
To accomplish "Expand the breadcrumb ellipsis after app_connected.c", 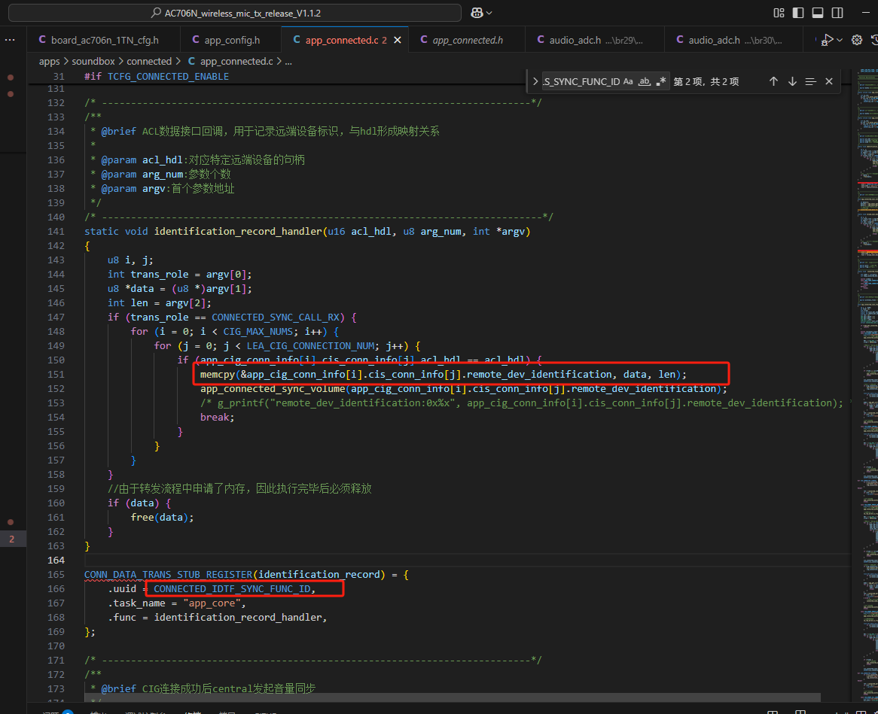I will tap(288, 62).
